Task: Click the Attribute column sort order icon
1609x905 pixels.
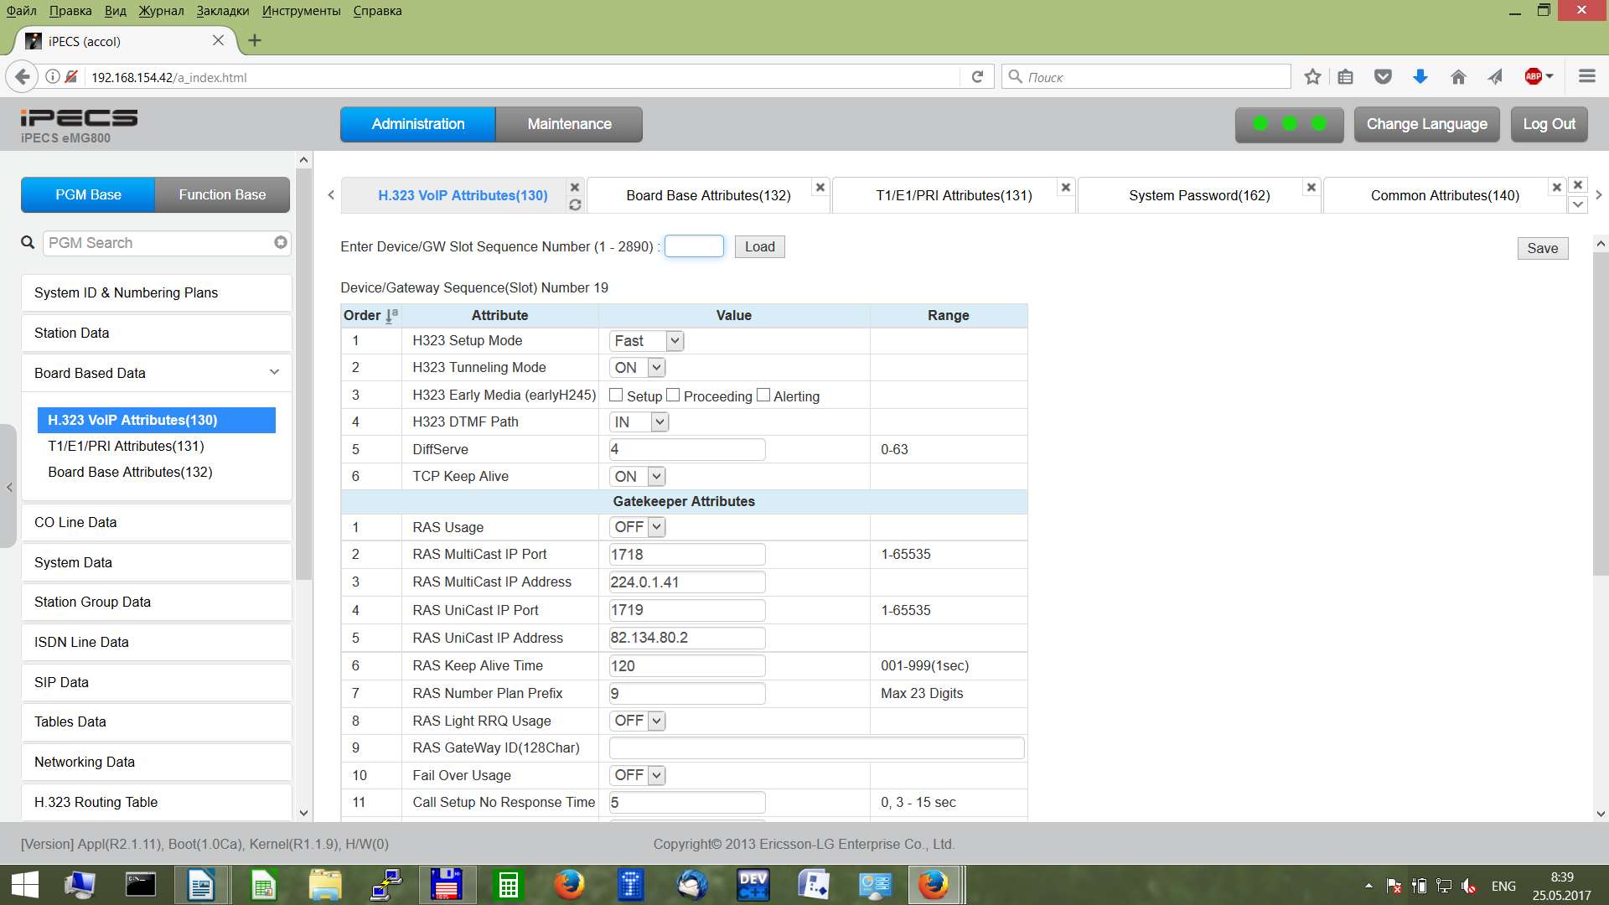Action: click(391, 316)
